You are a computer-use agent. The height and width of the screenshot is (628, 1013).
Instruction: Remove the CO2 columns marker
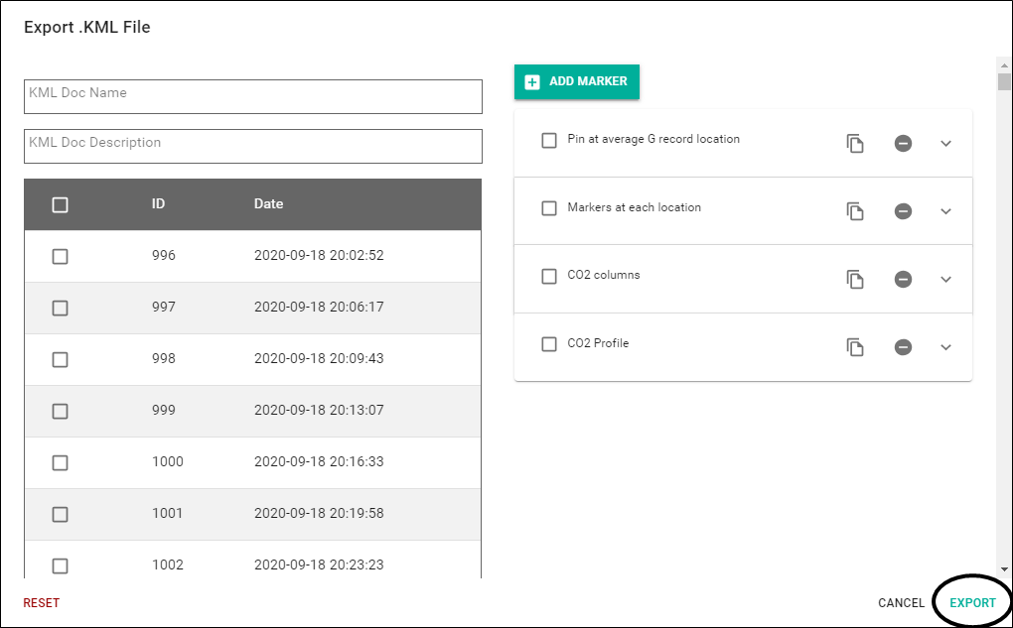(903, 279)
